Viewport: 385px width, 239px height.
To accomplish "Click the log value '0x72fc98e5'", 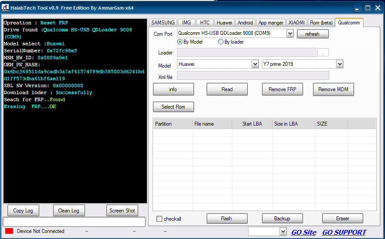I will coord(61,51).
